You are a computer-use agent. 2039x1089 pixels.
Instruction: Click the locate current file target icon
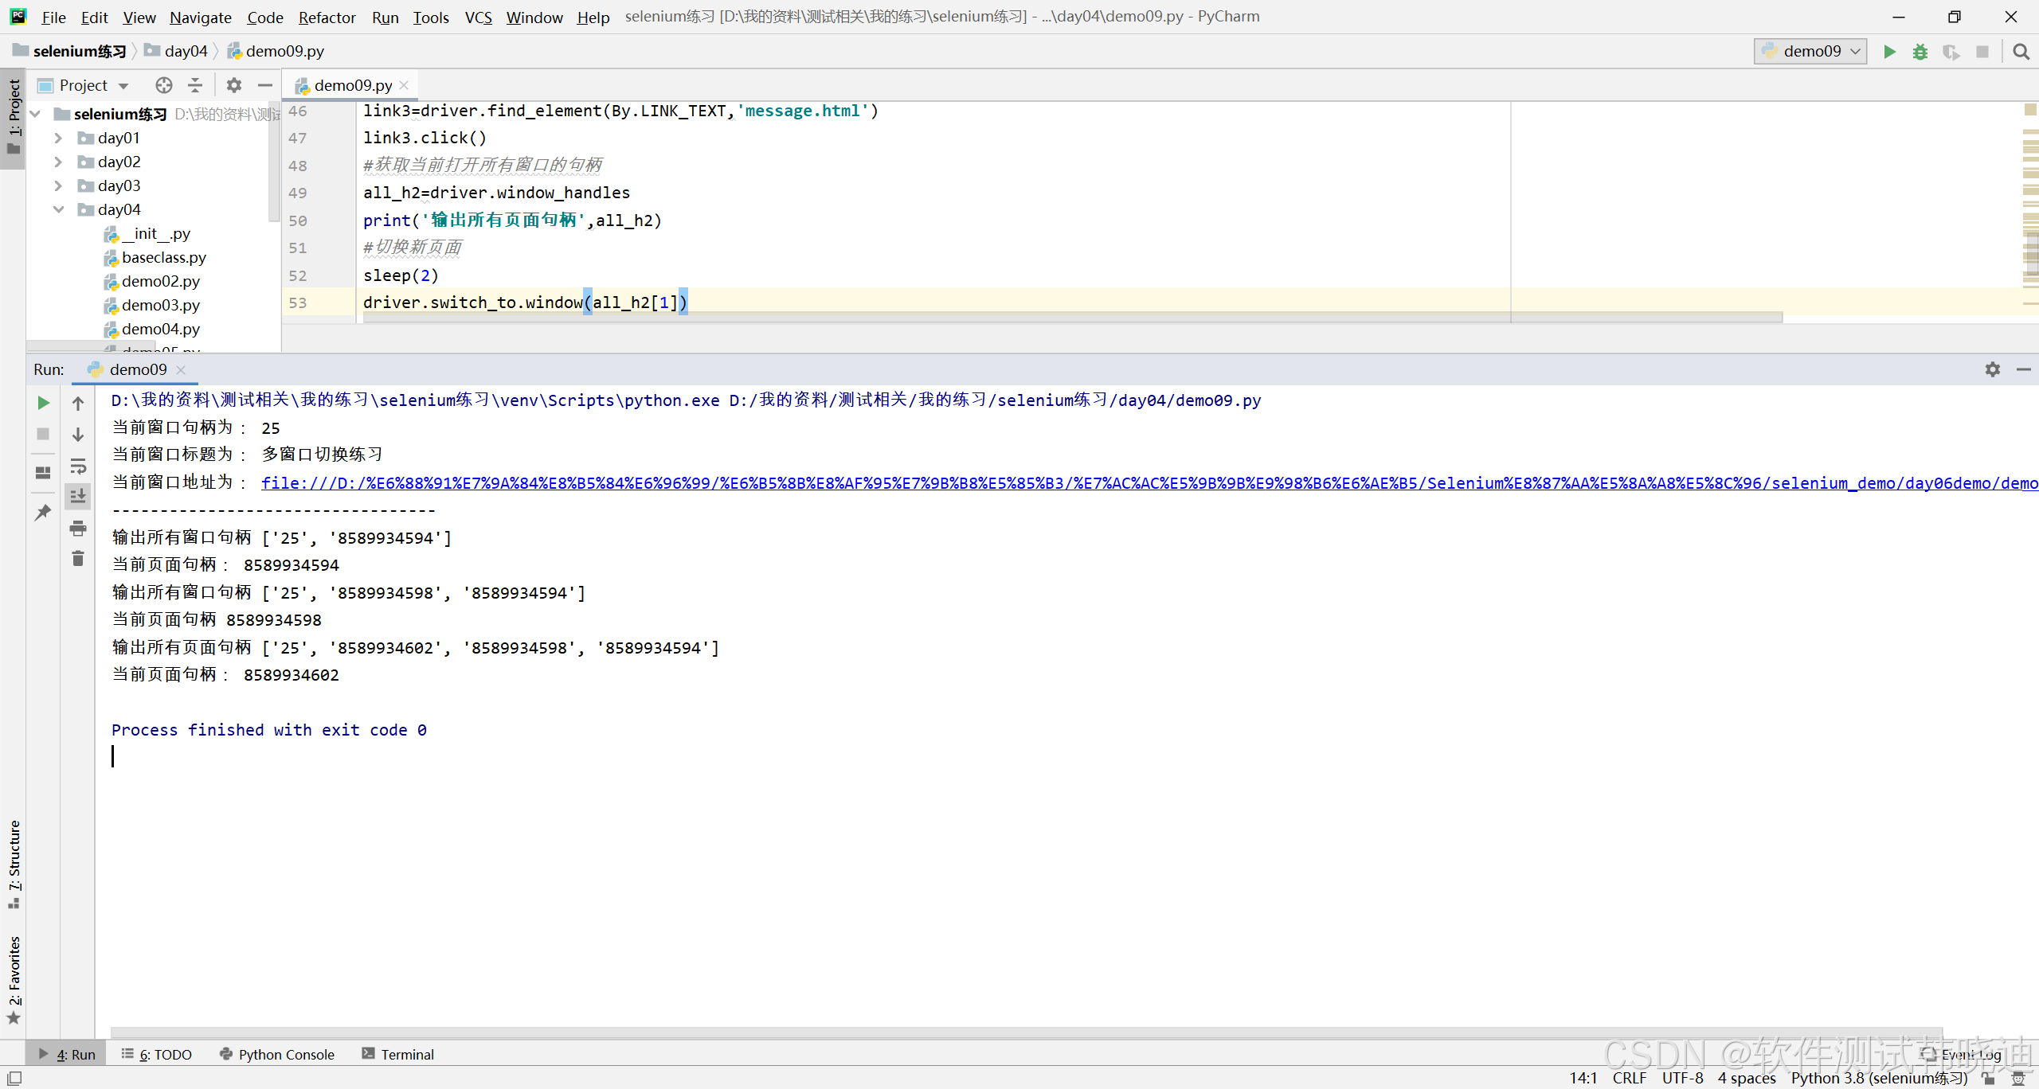coord(164,85)
